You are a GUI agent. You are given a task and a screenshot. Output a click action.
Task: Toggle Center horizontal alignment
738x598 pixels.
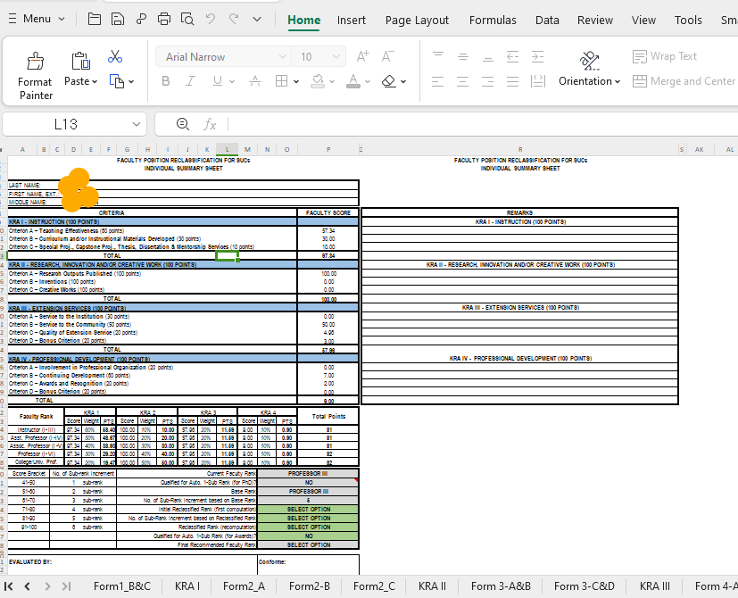coord(463,81)
